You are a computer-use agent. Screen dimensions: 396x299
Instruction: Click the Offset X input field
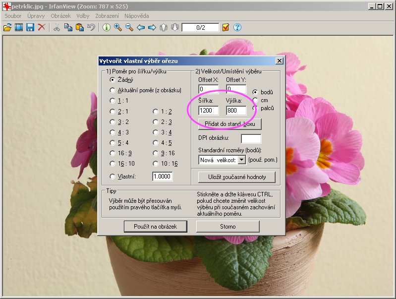(208, 89)
